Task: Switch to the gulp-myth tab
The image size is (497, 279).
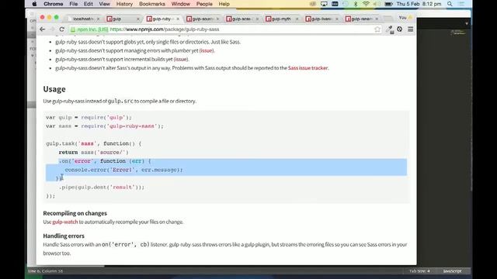Action: pos(282,19)
